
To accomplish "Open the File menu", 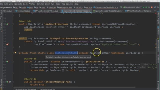I will [x=2, y=4].
